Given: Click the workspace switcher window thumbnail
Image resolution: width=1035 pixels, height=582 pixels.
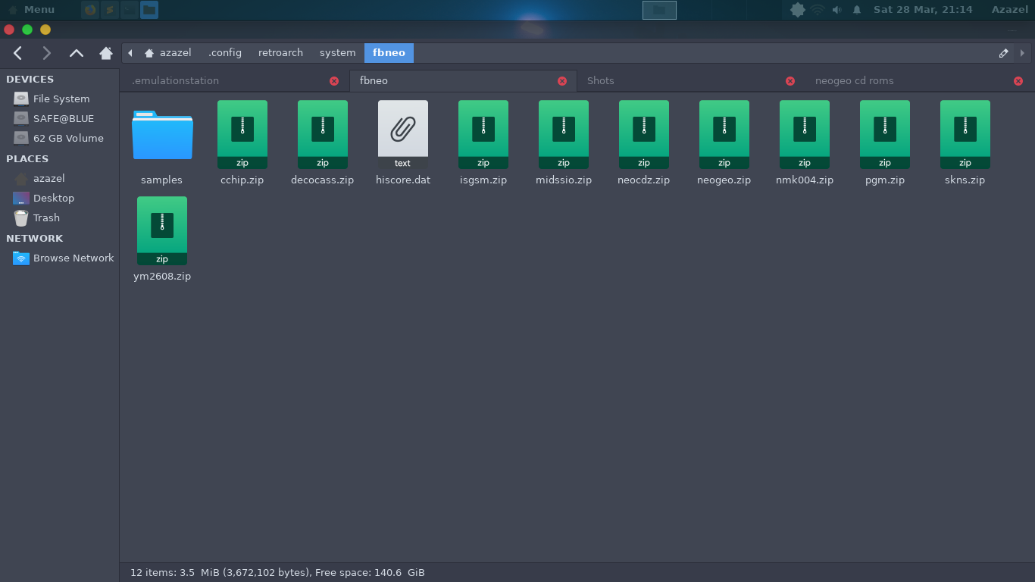Looking at the screenshot, I should point(659,10).
